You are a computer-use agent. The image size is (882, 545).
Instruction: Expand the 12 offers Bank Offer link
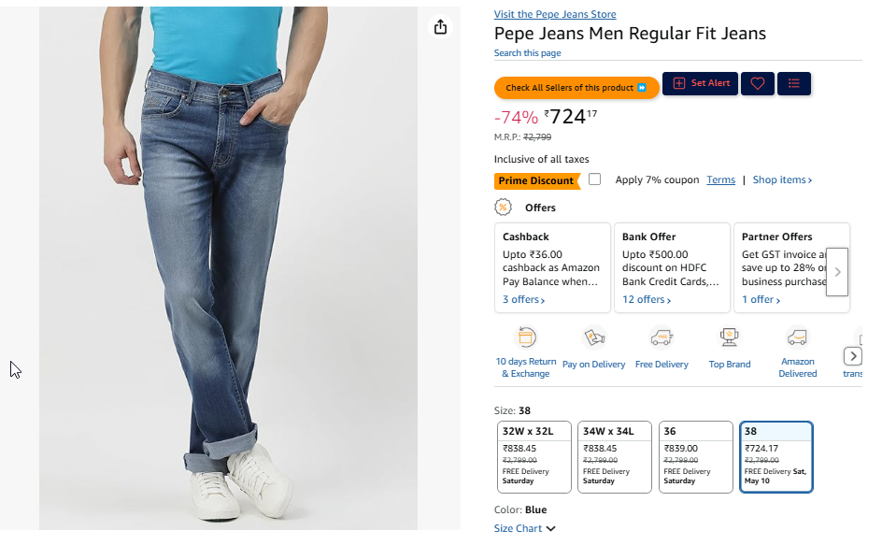(x=648, y=300)
